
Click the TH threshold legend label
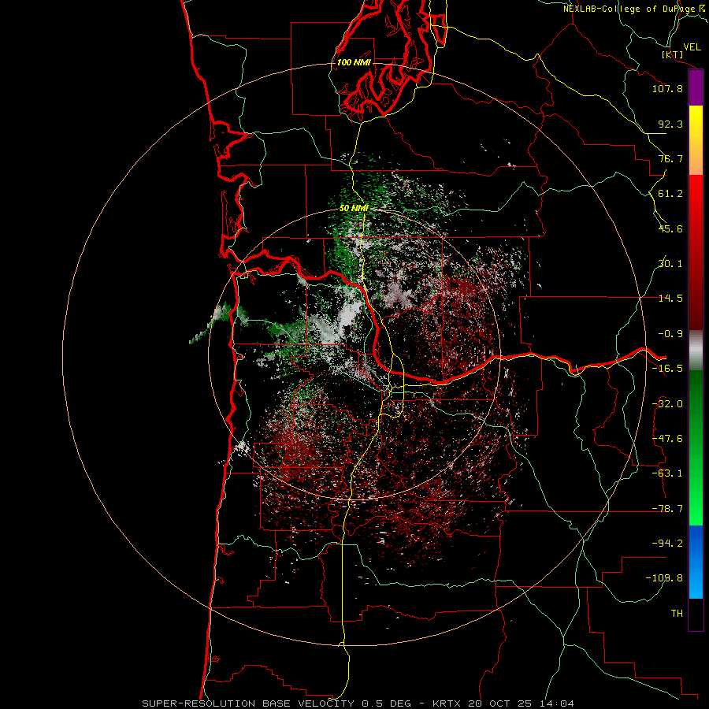677,613
